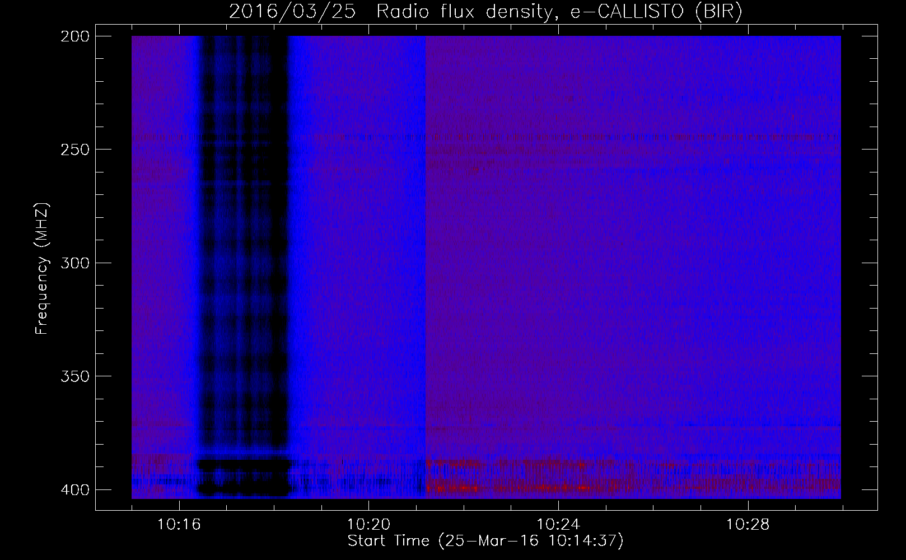
Task: Click the 400 frequency tick label
Action: (x=74, y=489)
